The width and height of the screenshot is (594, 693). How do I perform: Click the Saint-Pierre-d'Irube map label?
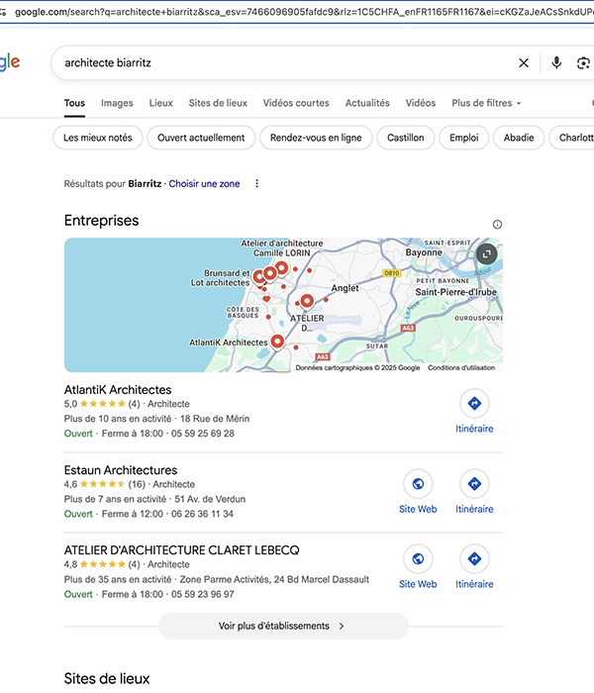tap(455, 292)
